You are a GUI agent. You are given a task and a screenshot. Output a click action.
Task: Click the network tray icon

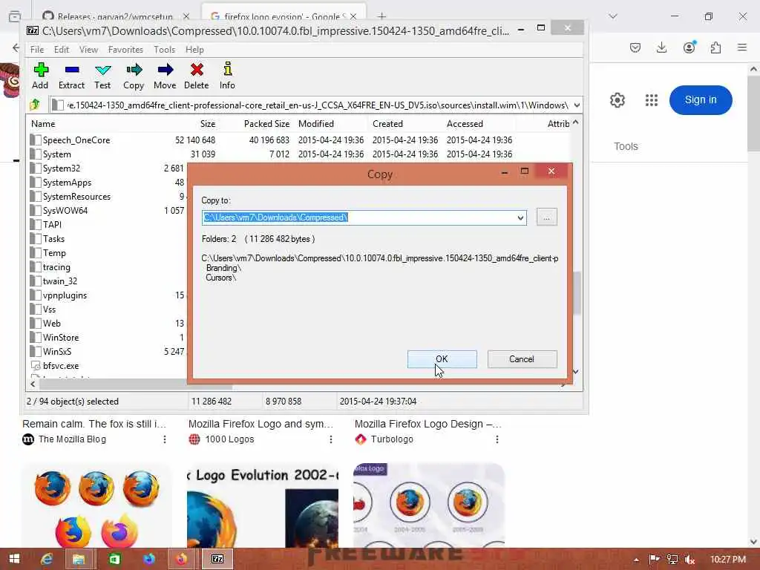click(x=672, y=560)
